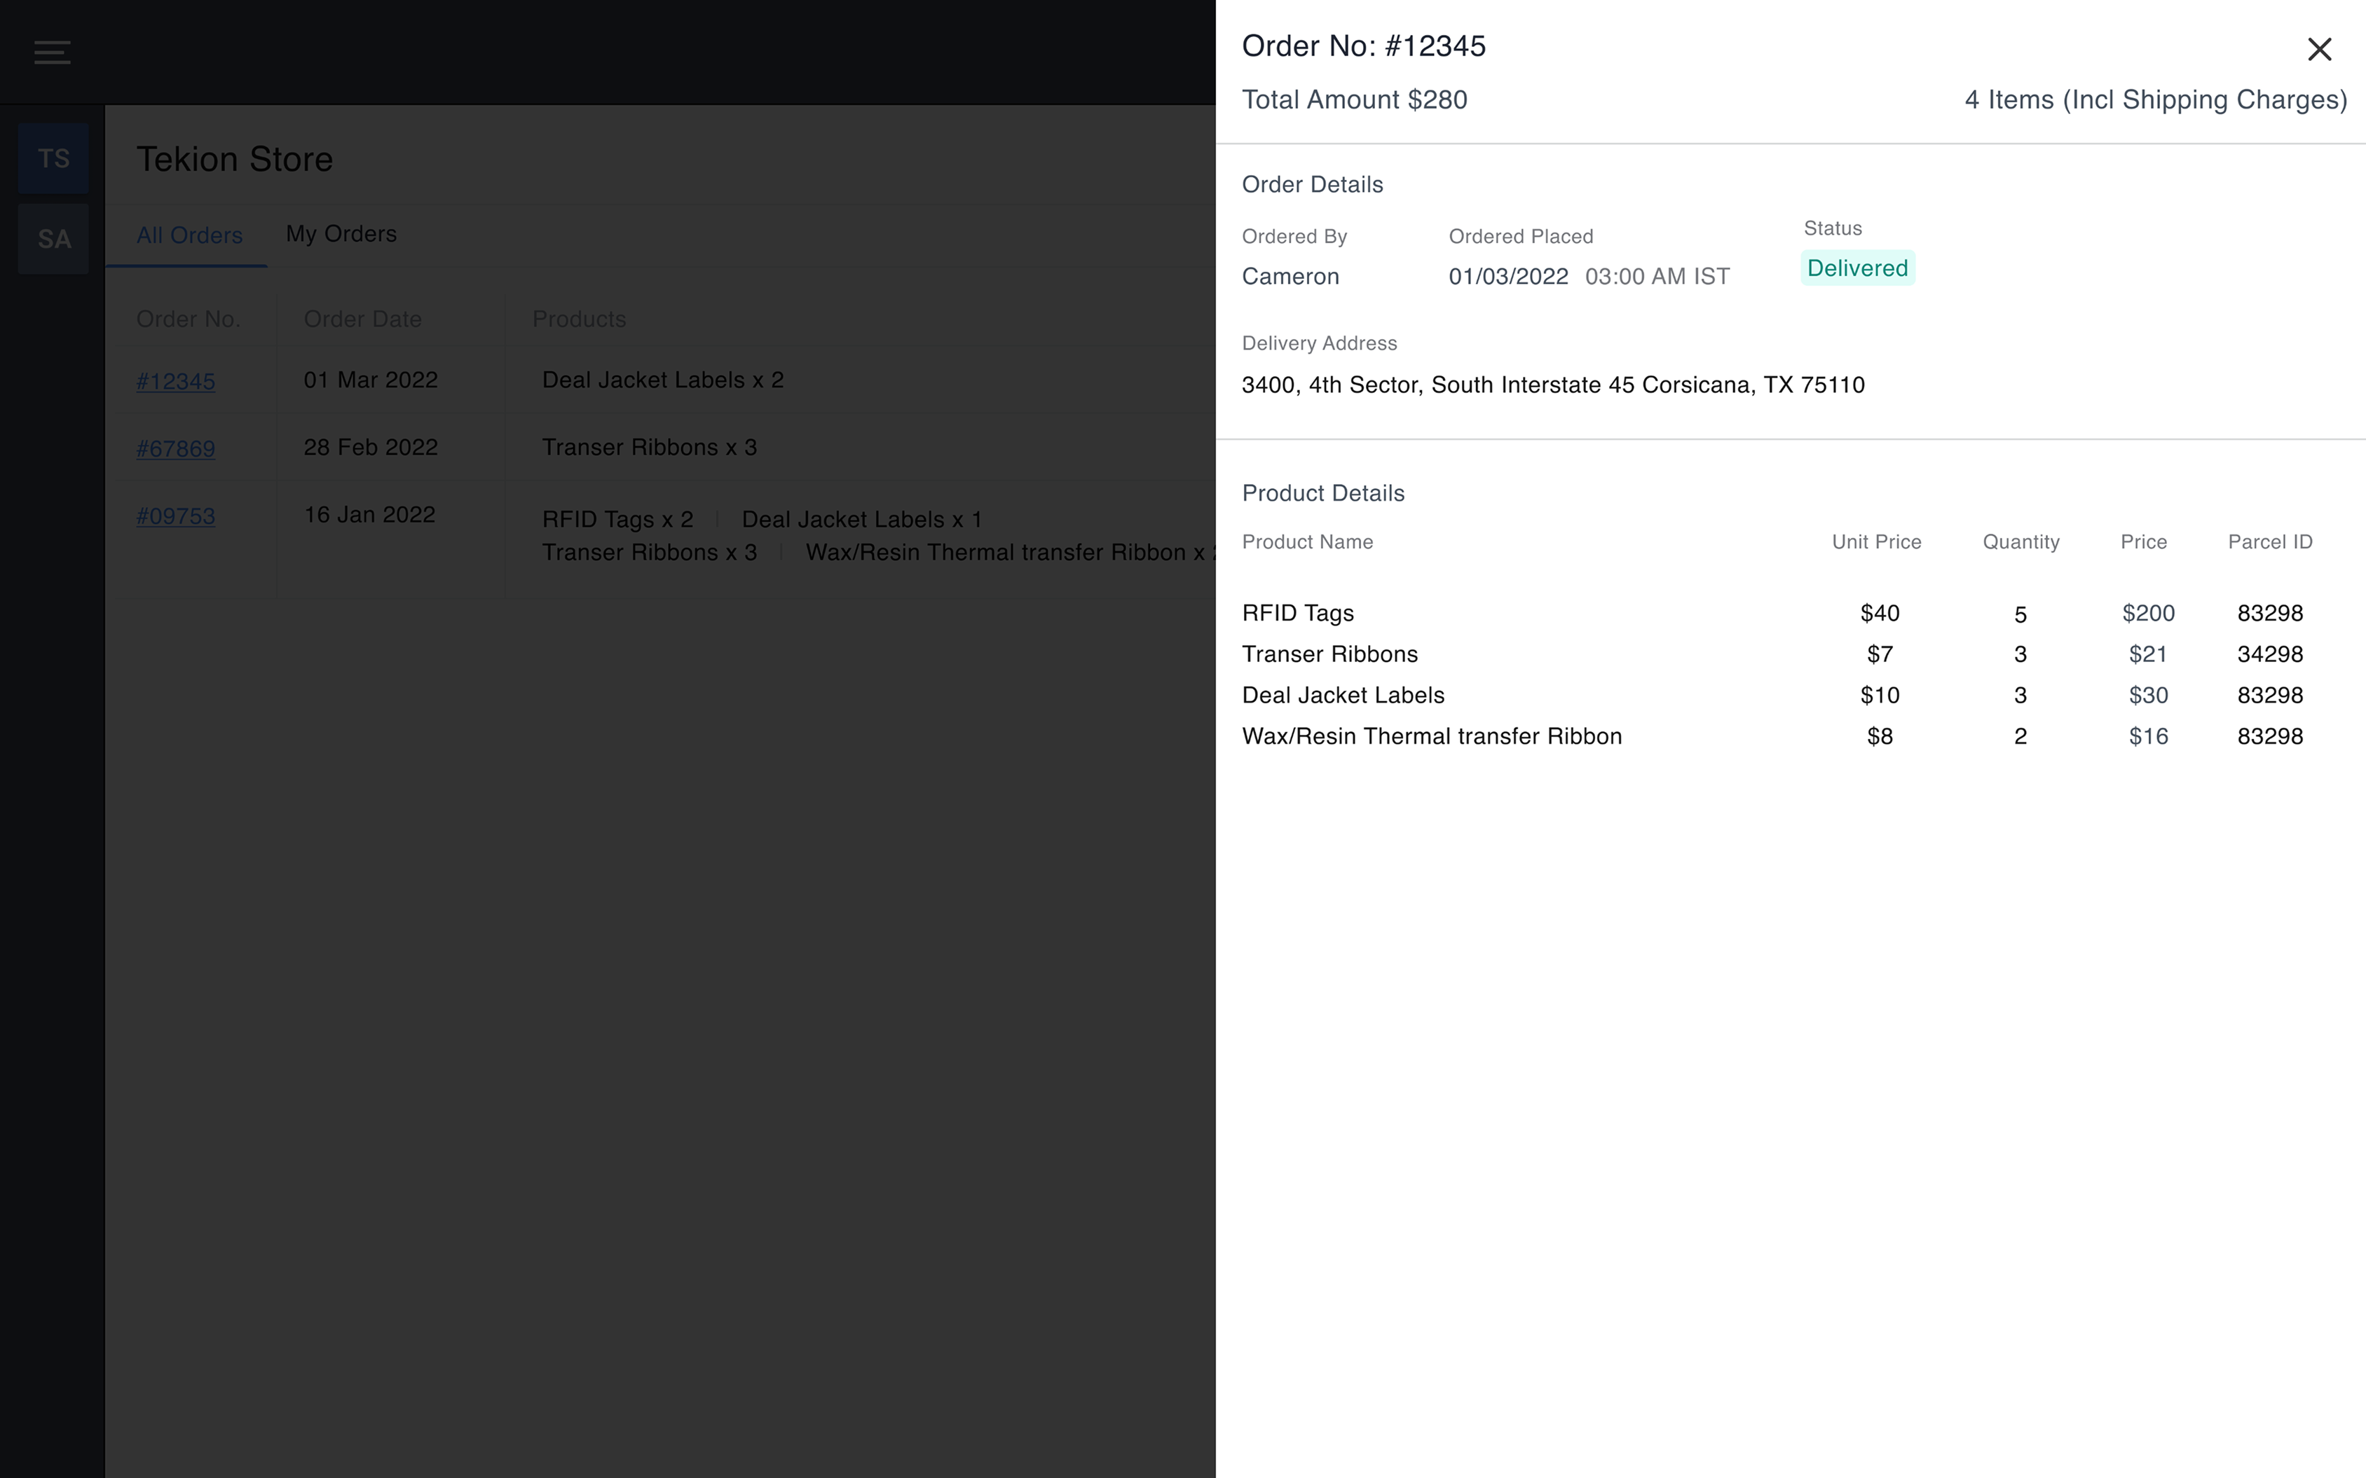2366x1478 pixels.
Task: Select the TS sidebar icon
Action: tap(54, 158)
